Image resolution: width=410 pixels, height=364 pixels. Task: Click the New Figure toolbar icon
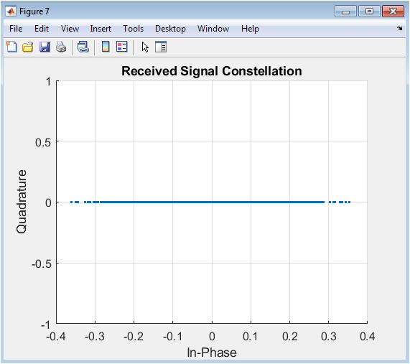(x=11, y=47)
